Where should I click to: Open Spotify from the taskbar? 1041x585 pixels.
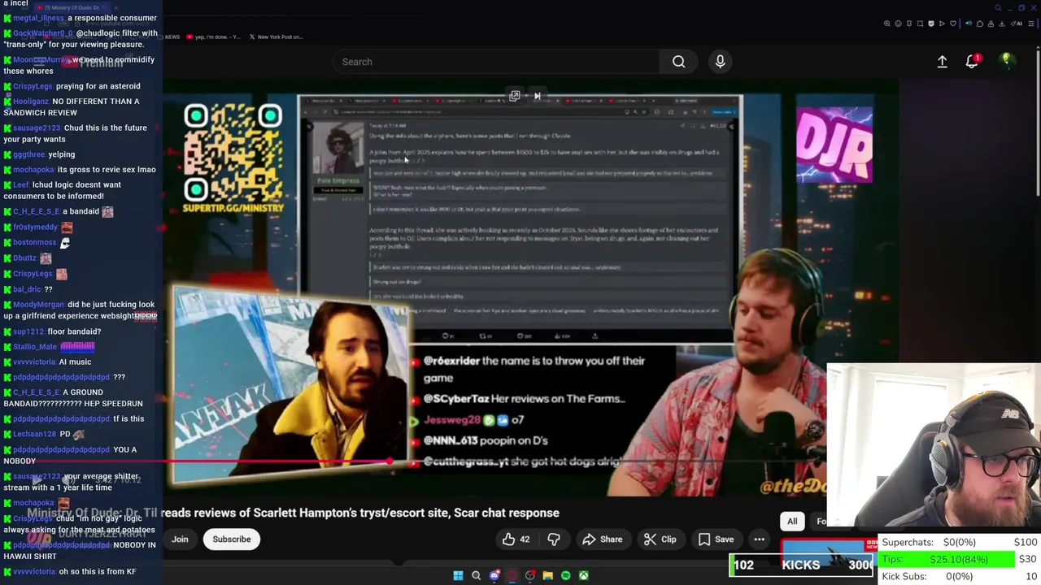click(565, 575)
